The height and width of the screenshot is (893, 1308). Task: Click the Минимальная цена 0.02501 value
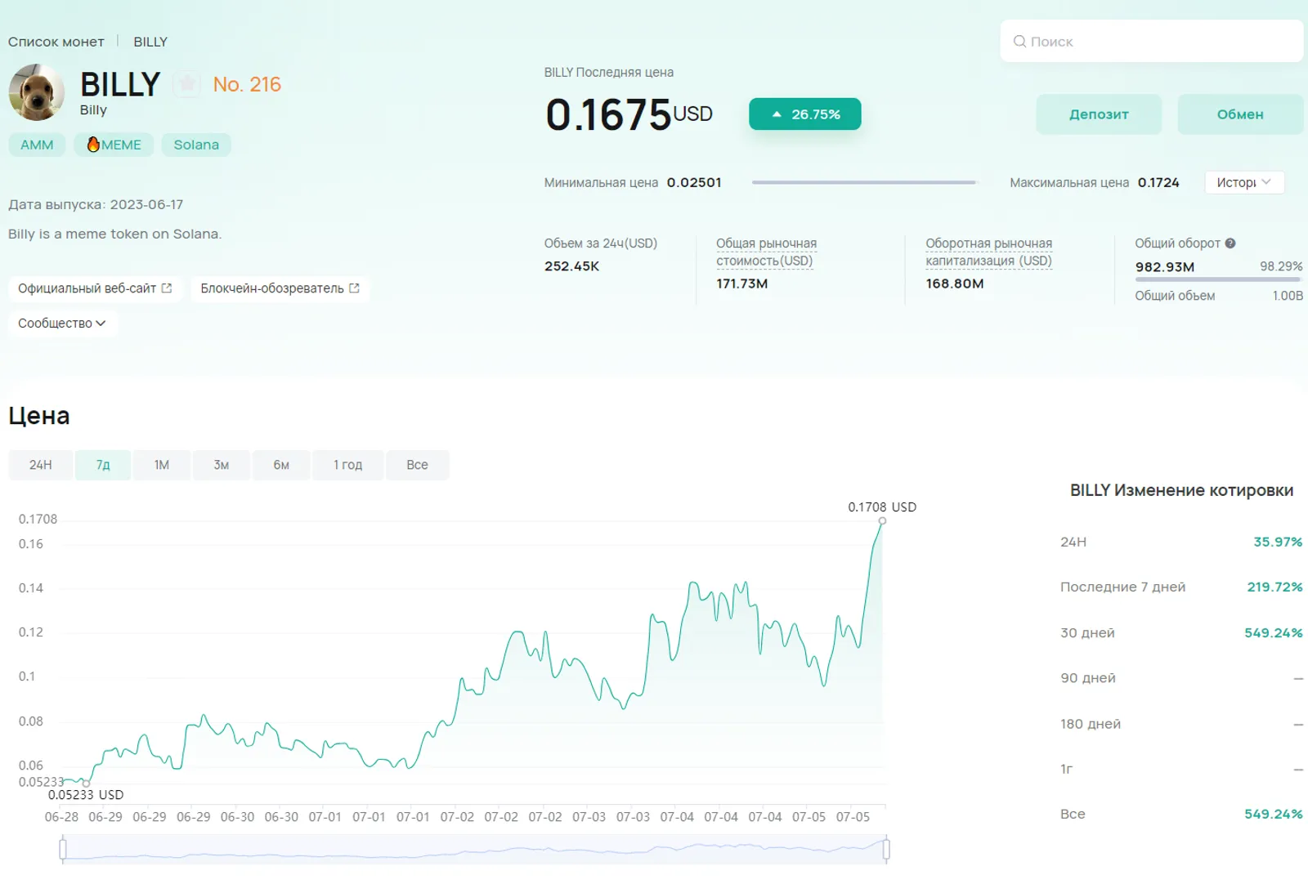694,182
